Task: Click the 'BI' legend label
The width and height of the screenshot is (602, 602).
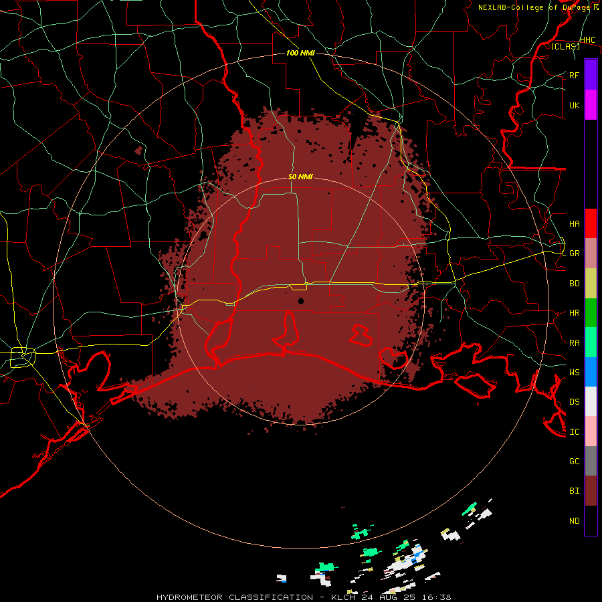Action: pos(574,491)
